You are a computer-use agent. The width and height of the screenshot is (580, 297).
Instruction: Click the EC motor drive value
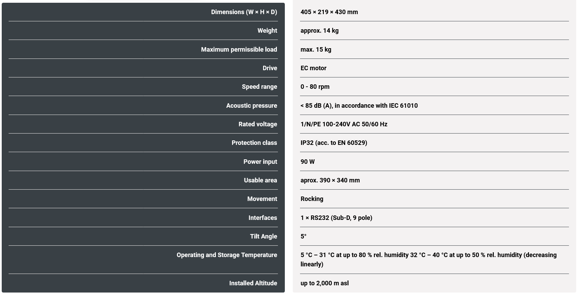[313, 68]
